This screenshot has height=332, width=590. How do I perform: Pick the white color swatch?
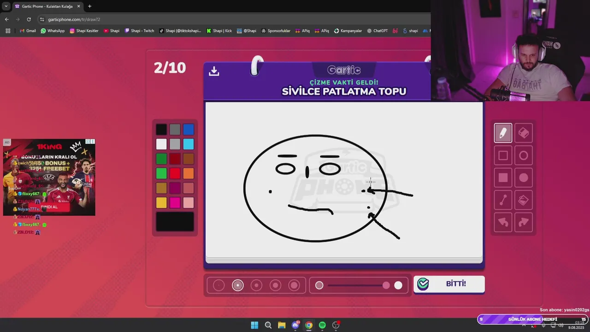click(161, 144)
